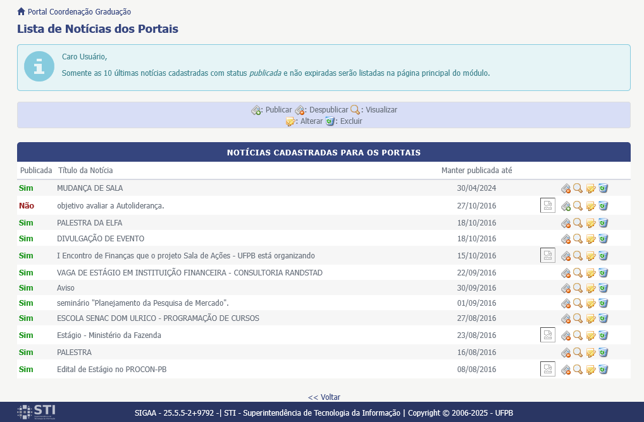
Task: Unpublish the ESCOLA SENAC DOM ULRICO news
Action: (x=566, y=318)
